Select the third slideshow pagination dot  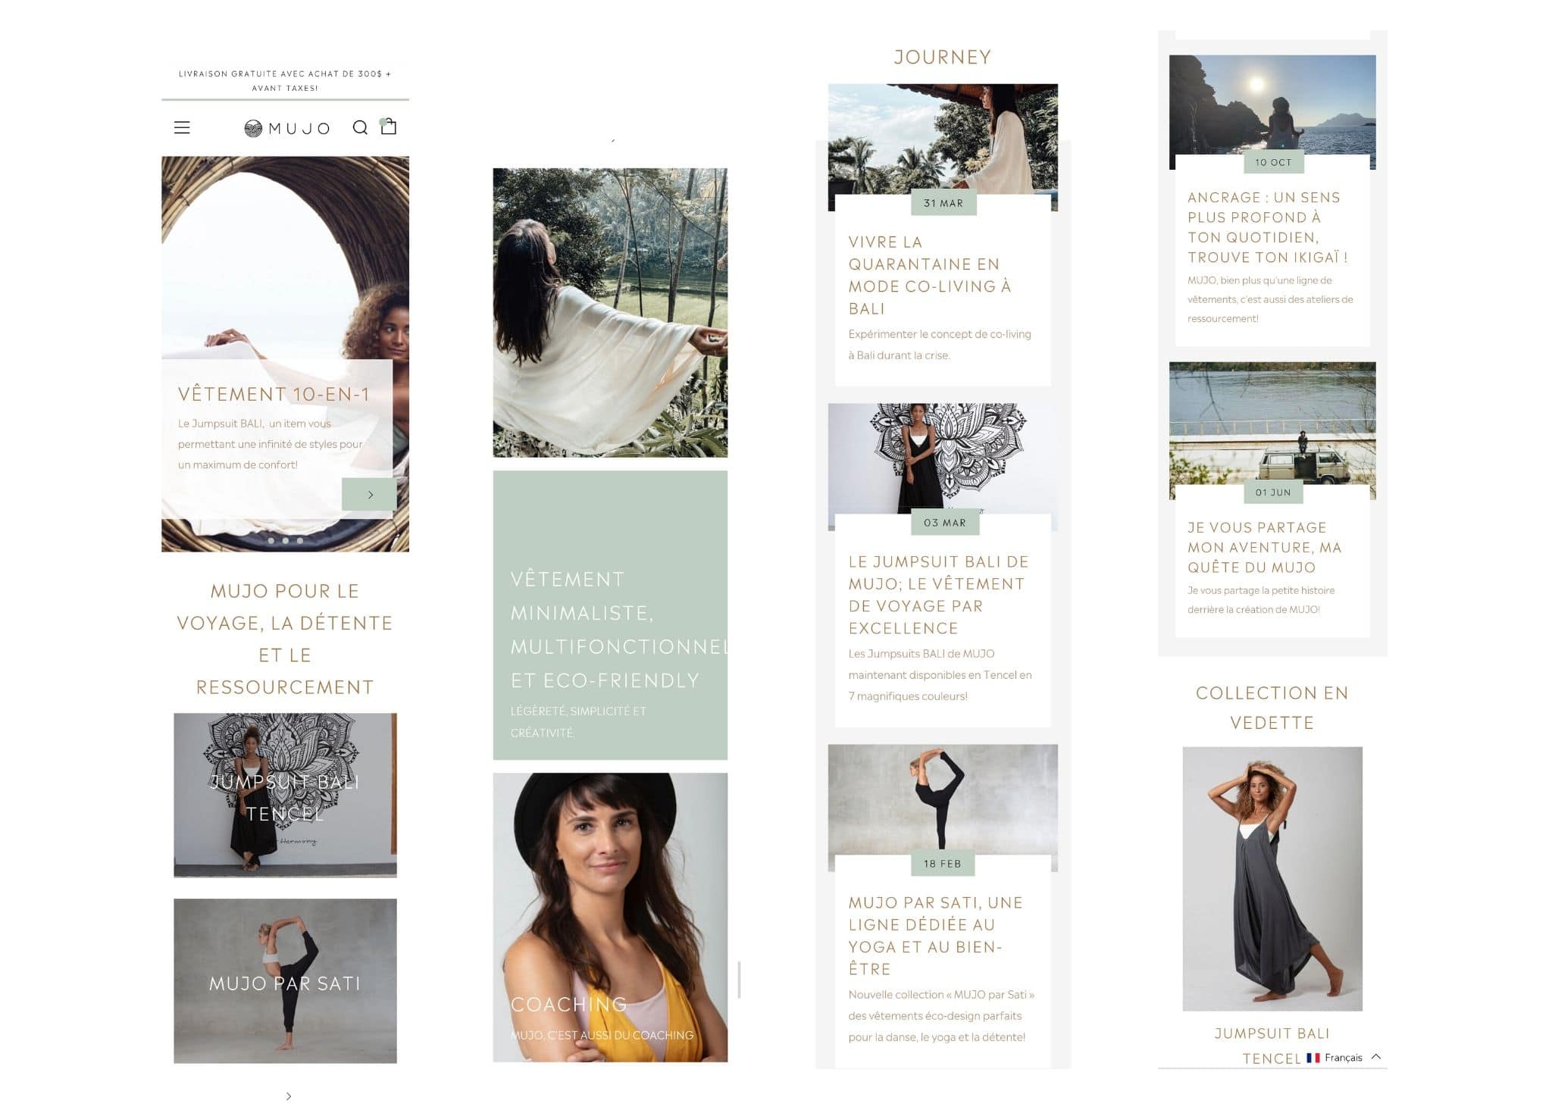pyautogui.click(x=300, y=541)
